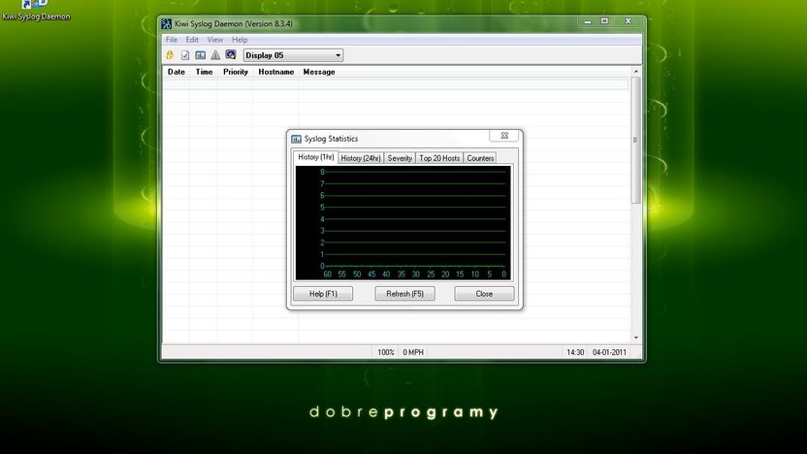This screenshot has height=454, width=807.
Task: Click the document checkmark toolbar icon
Action: pyautogui.click(x=185, y=55)
